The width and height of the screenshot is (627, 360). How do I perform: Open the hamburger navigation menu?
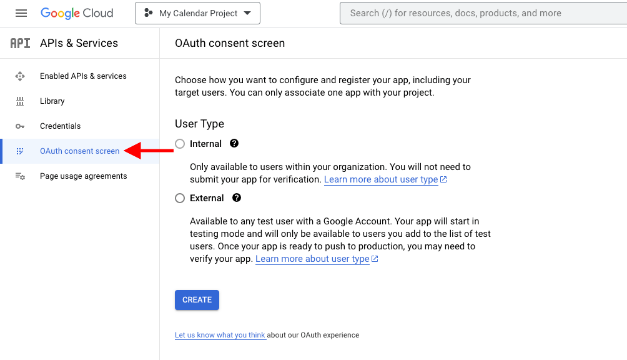pyautogui.click(x=21, y=13)
